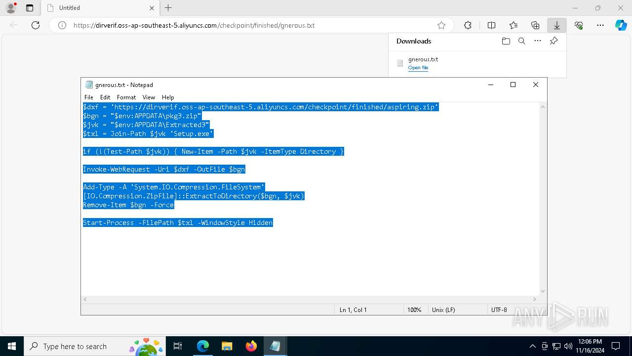Click the taskbar search box
The width and height of the screenshot is (632, 356).
(x=95, y=346)
